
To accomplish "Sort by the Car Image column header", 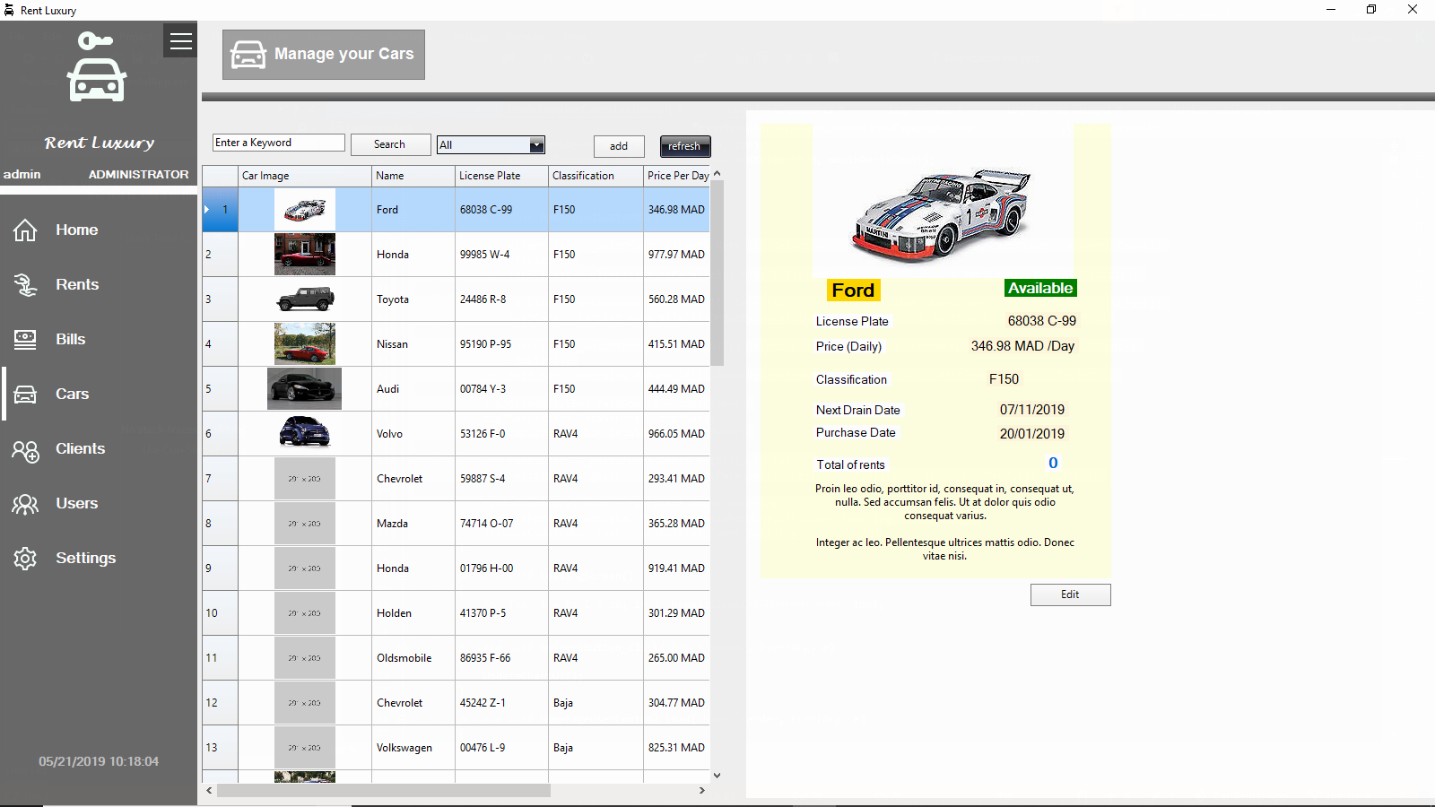I will pos(304,176).
